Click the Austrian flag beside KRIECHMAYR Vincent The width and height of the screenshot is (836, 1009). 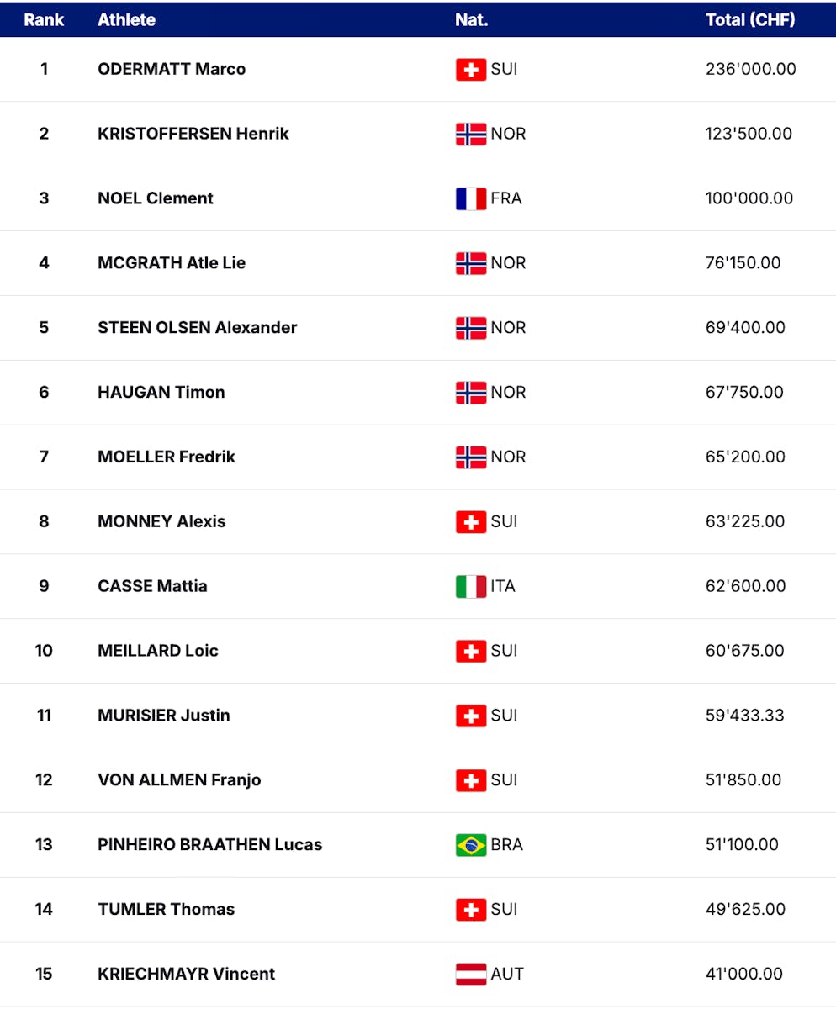471,974
